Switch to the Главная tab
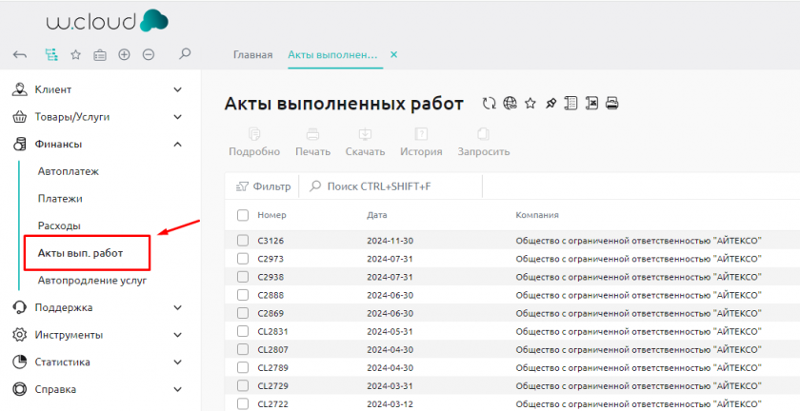The image size is (800, 411). pyautogui.click(x=252, y=55)
